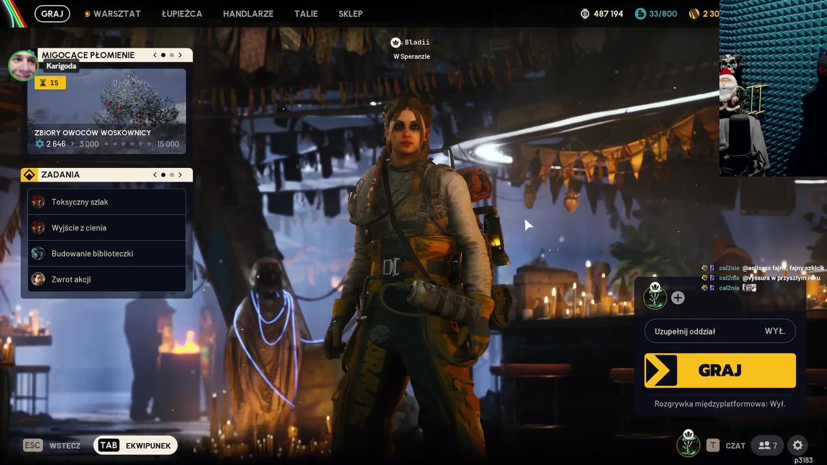Click the crown icon next to Bladii

[x=396, y=43]
